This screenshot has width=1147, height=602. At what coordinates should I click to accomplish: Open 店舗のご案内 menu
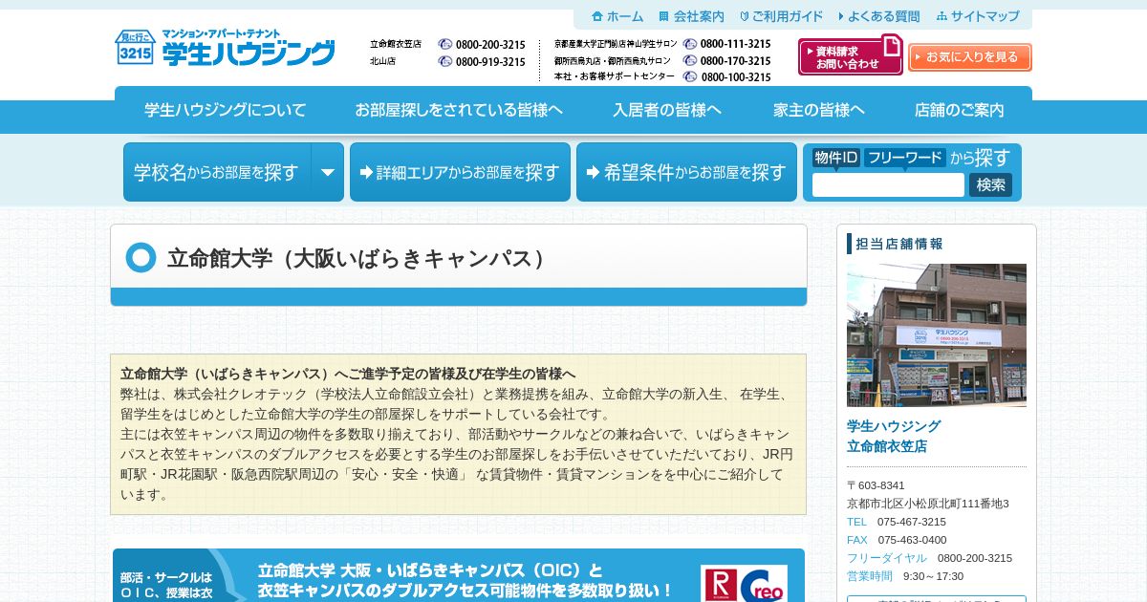tap(960, 110)
